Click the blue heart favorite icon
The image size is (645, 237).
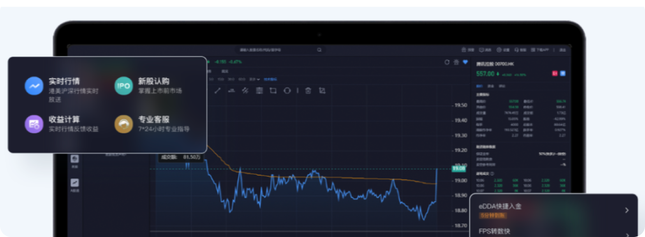point(465,62)
